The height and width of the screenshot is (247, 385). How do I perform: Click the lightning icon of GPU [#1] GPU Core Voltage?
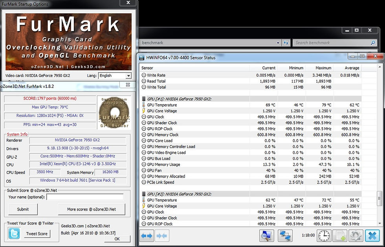tap(144, 111)
